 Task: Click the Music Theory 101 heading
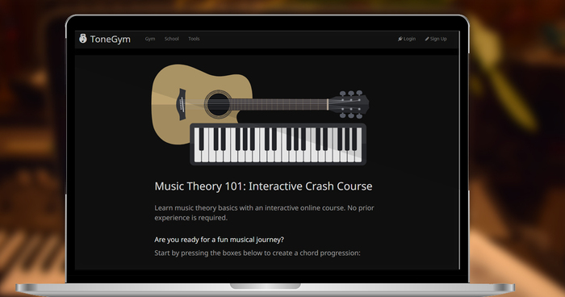pos(263,186)
